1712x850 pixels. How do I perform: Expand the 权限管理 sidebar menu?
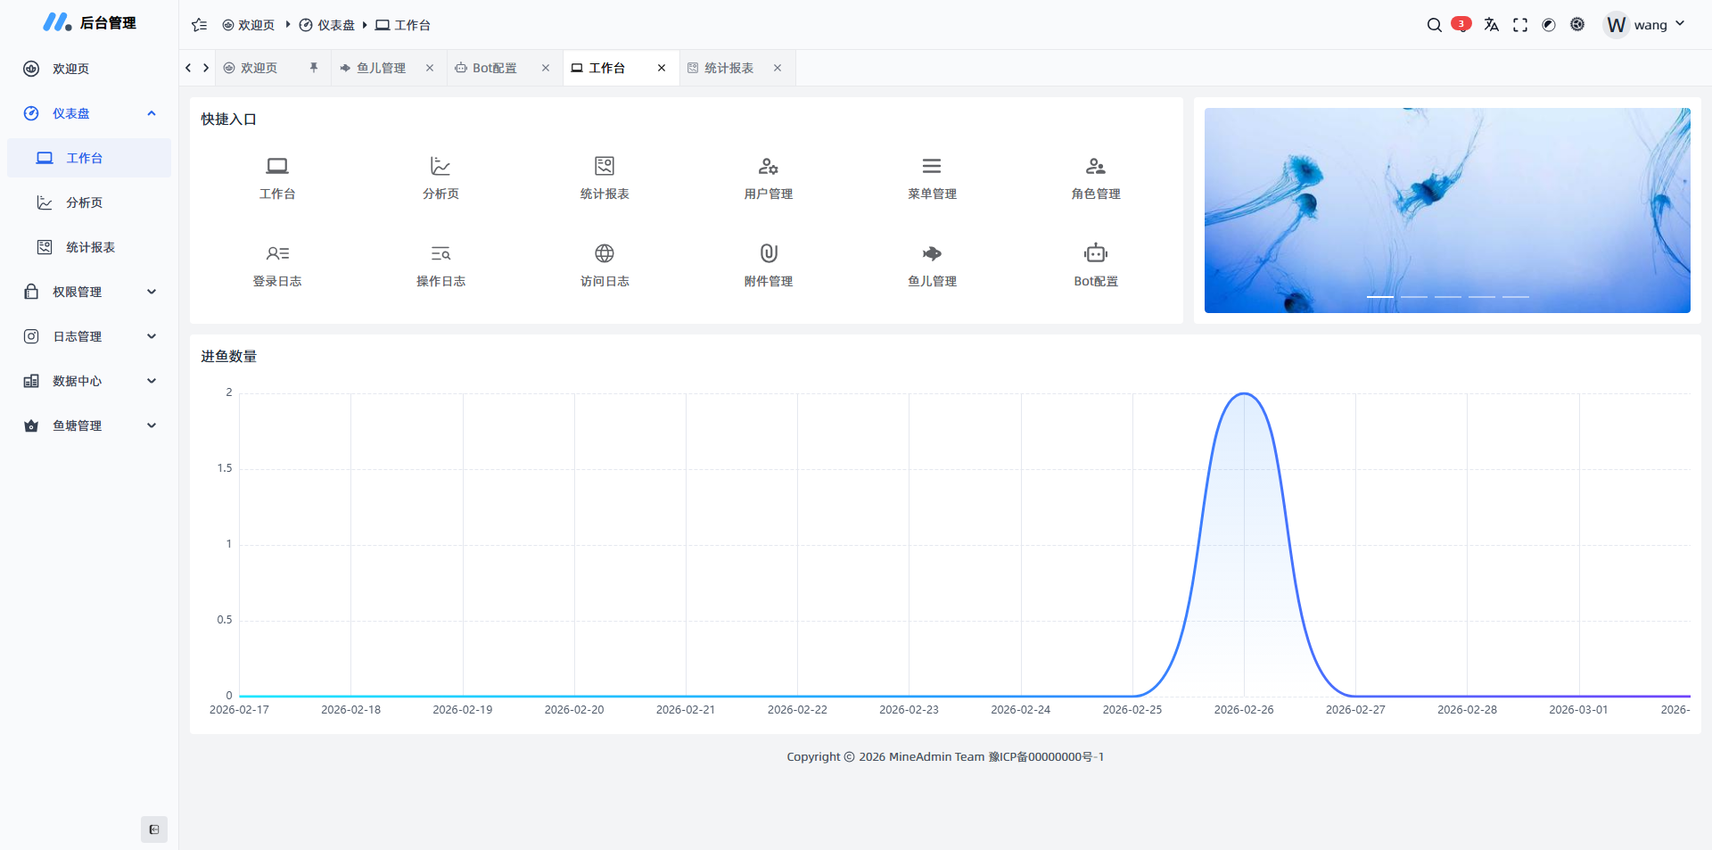coord(89,292)
